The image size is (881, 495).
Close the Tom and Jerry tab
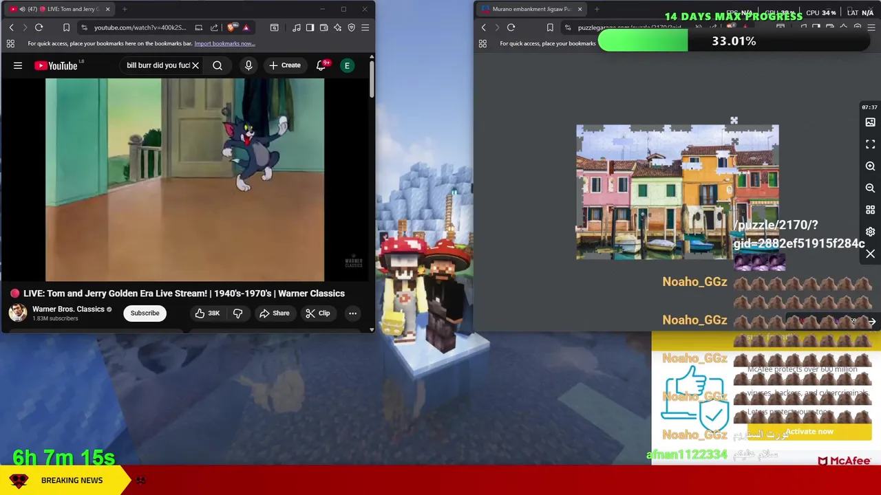click(107, 9)
